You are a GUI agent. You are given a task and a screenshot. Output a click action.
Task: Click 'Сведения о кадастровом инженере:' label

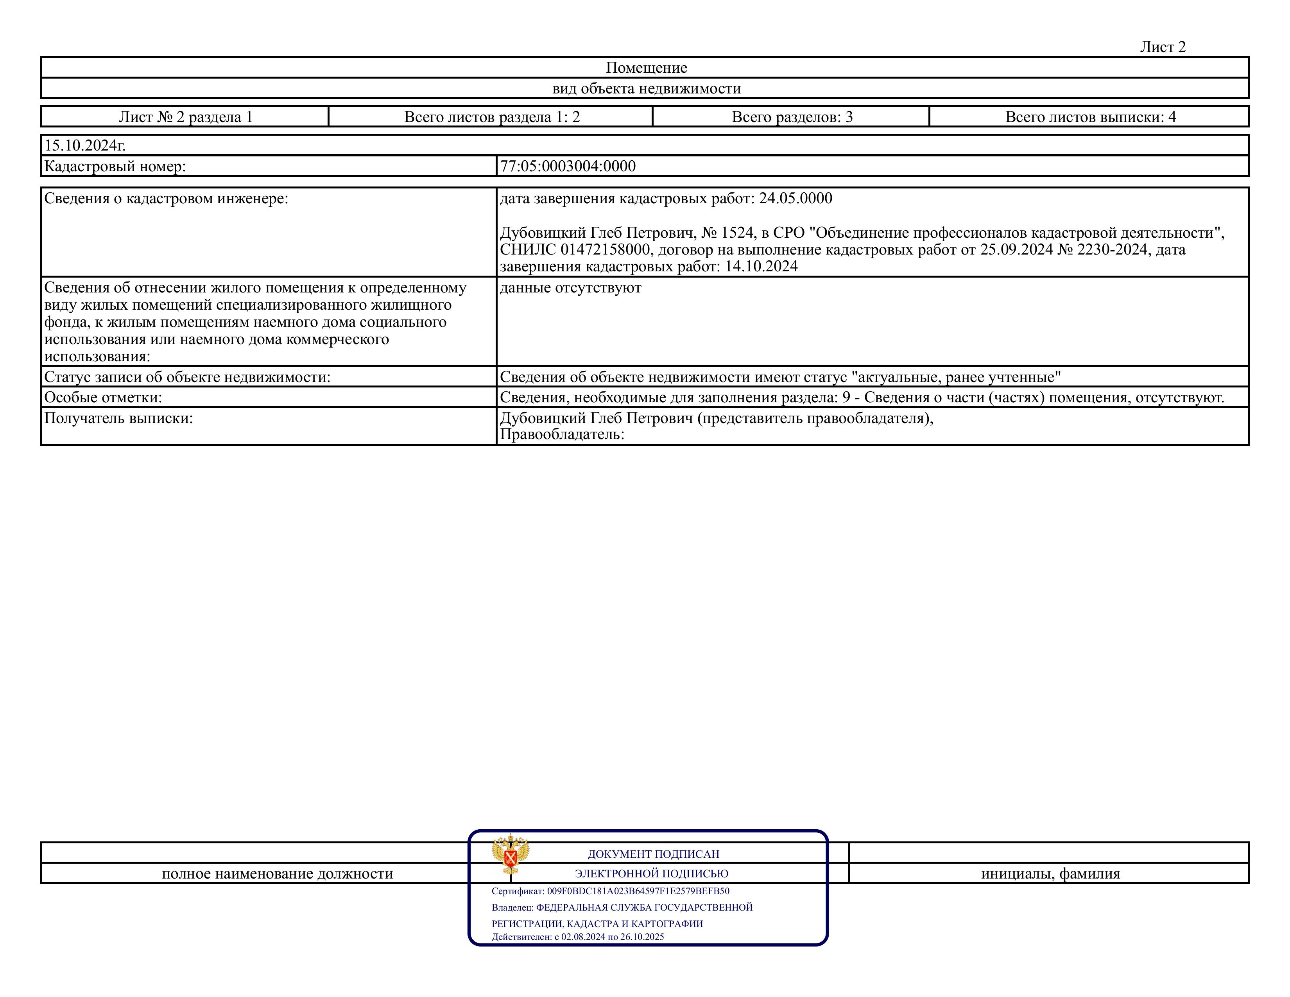(x=166, y=199)
